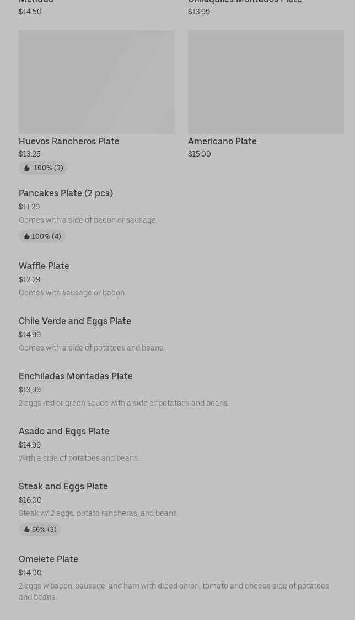
Task: Click the Omelete Plate ingredients description
Action: (174, 591)
